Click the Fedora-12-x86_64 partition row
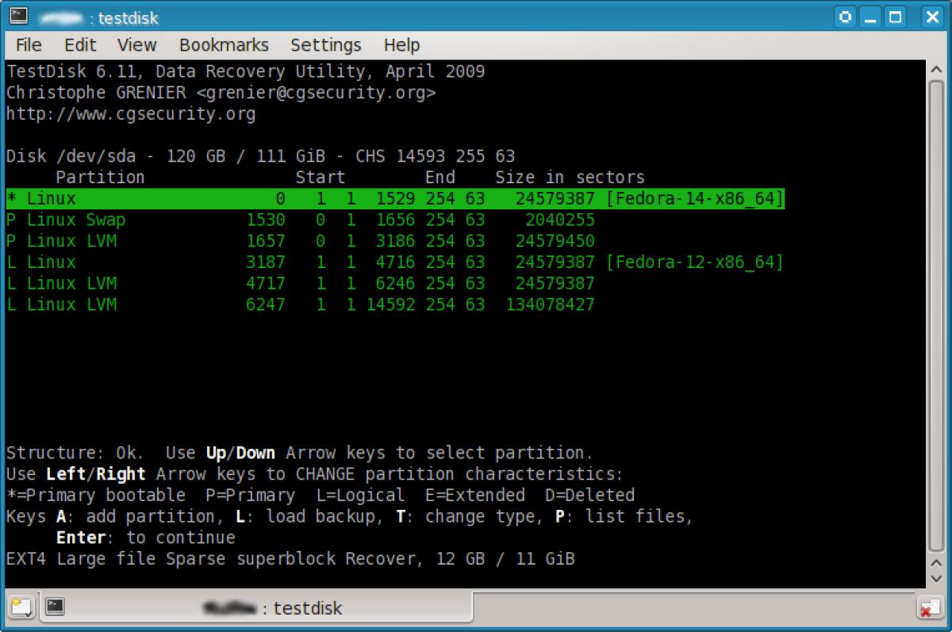 (x=317, y=262)
